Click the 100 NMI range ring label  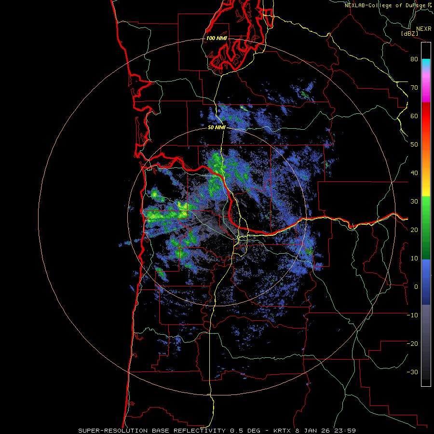coord(217,38)
